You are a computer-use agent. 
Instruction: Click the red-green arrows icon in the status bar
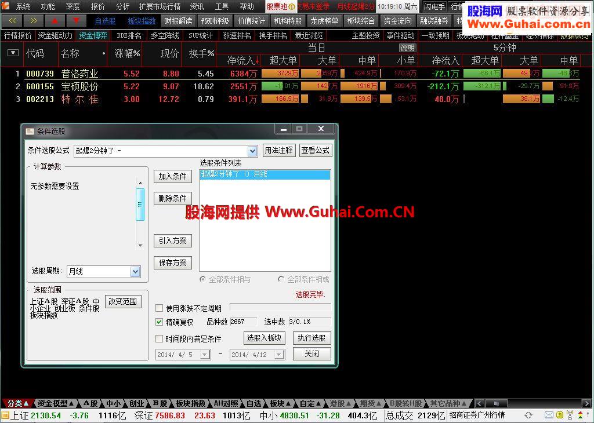point(580,415)
